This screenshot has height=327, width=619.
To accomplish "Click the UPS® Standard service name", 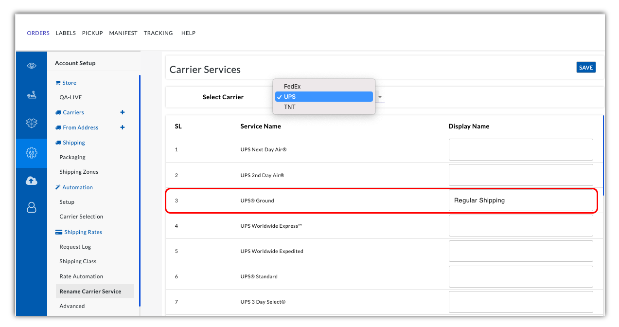I will [x=259, y=276].
